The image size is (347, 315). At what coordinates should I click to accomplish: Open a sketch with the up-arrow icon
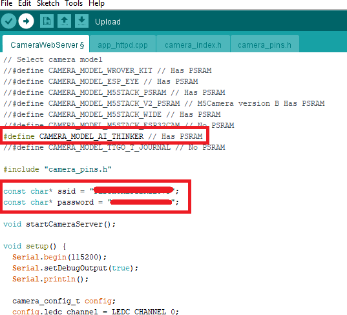click(64, 21)
